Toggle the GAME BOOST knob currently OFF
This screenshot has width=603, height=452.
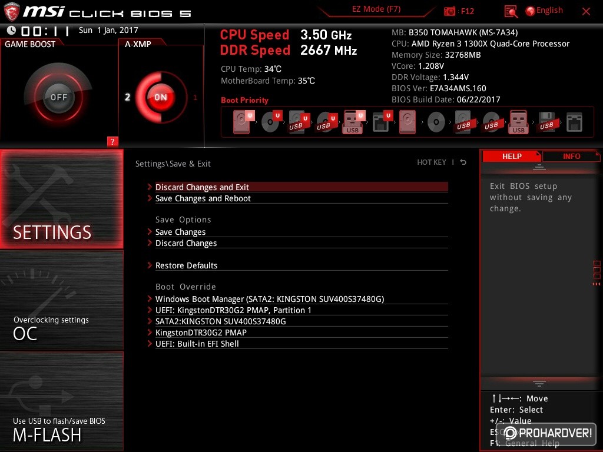click(x=58, y=97)
